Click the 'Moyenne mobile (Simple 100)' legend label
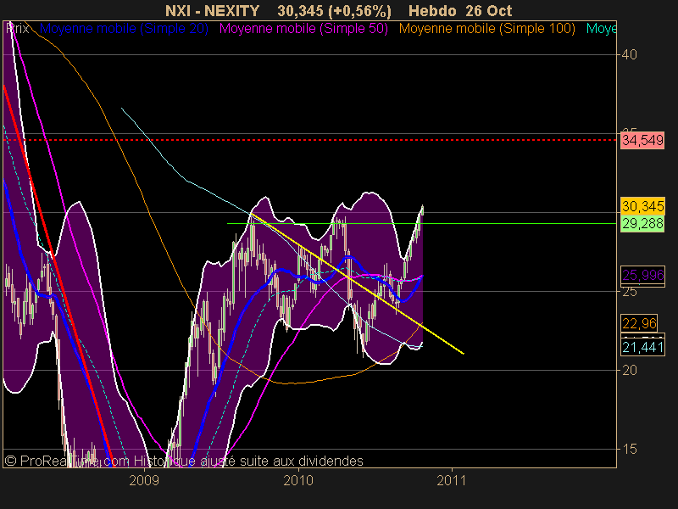 [486, 29]
